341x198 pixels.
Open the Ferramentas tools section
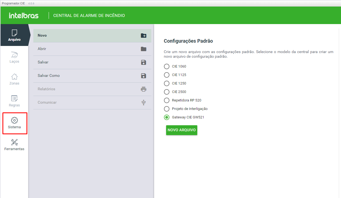[14, 145]
